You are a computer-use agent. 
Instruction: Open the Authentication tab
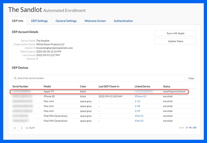click(x=123, y=21)
